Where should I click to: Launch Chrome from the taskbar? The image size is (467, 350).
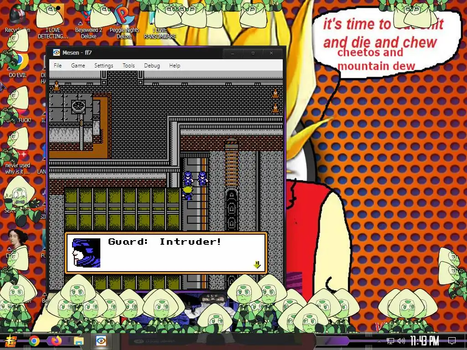coord(34,341)
